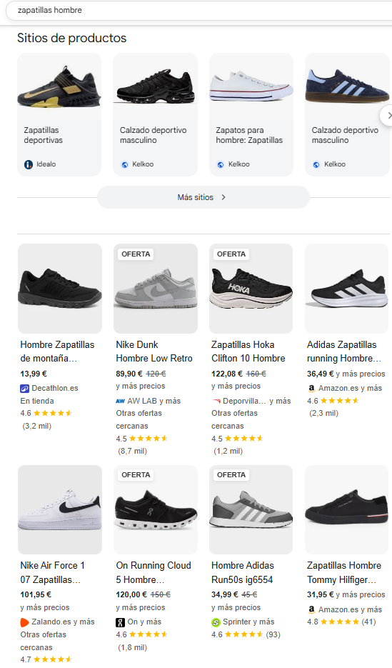Image resolution: width=392 pixels, height=668 pixels.
Task: Open white Converse Zapatos para hombre thumbnail
Action: (x=251, y=89)
